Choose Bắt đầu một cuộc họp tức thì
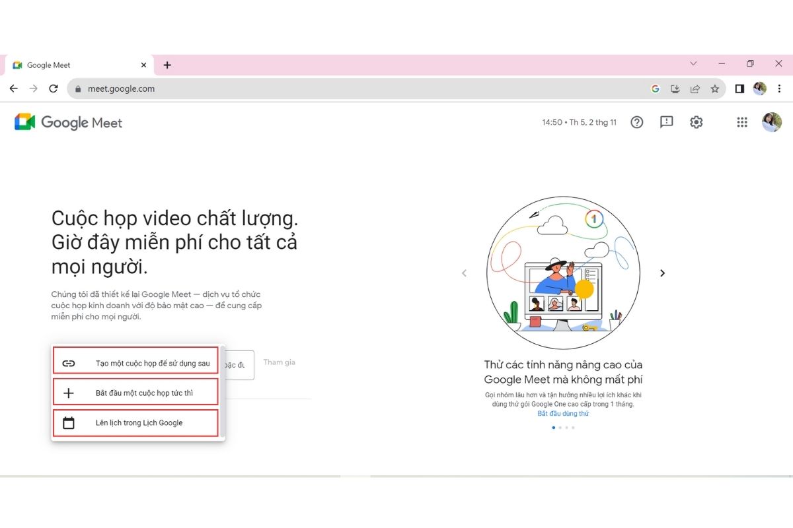The width and height of the screenshot is (793, 528). click(x=135, y=393)
